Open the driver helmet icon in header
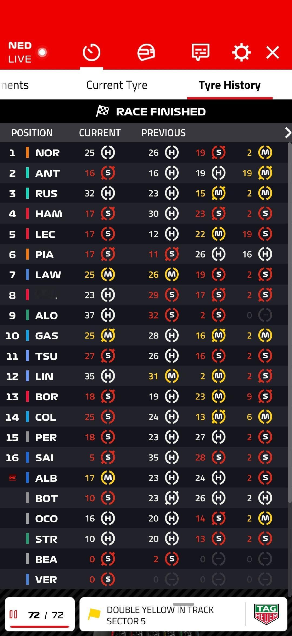 146,52
